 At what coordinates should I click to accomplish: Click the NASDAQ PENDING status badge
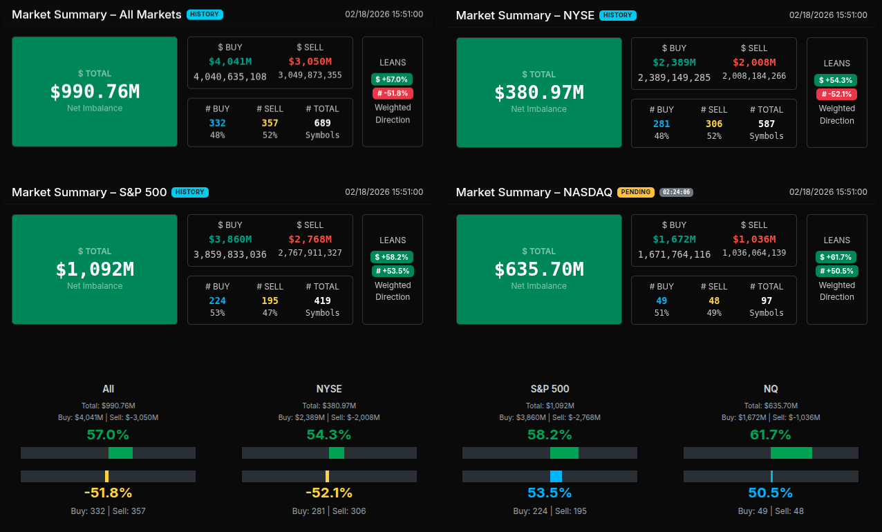point(635,192)
